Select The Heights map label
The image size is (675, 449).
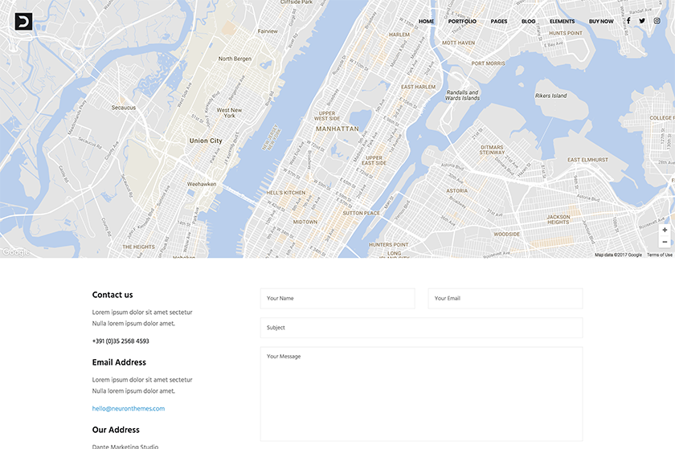138,247
